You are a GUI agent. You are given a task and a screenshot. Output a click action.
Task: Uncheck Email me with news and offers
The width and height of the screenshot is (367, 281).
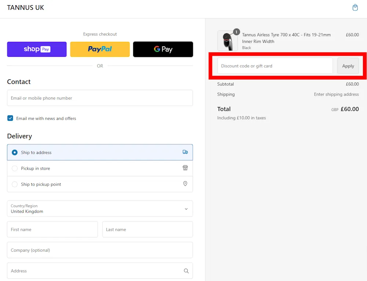(x=10, y=118)
